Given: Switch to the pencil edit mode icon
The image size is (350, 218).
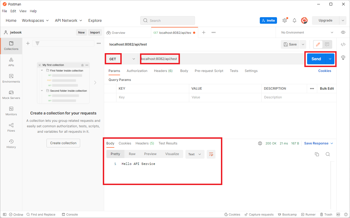Looking at the screenshot, I should (318, 44).
